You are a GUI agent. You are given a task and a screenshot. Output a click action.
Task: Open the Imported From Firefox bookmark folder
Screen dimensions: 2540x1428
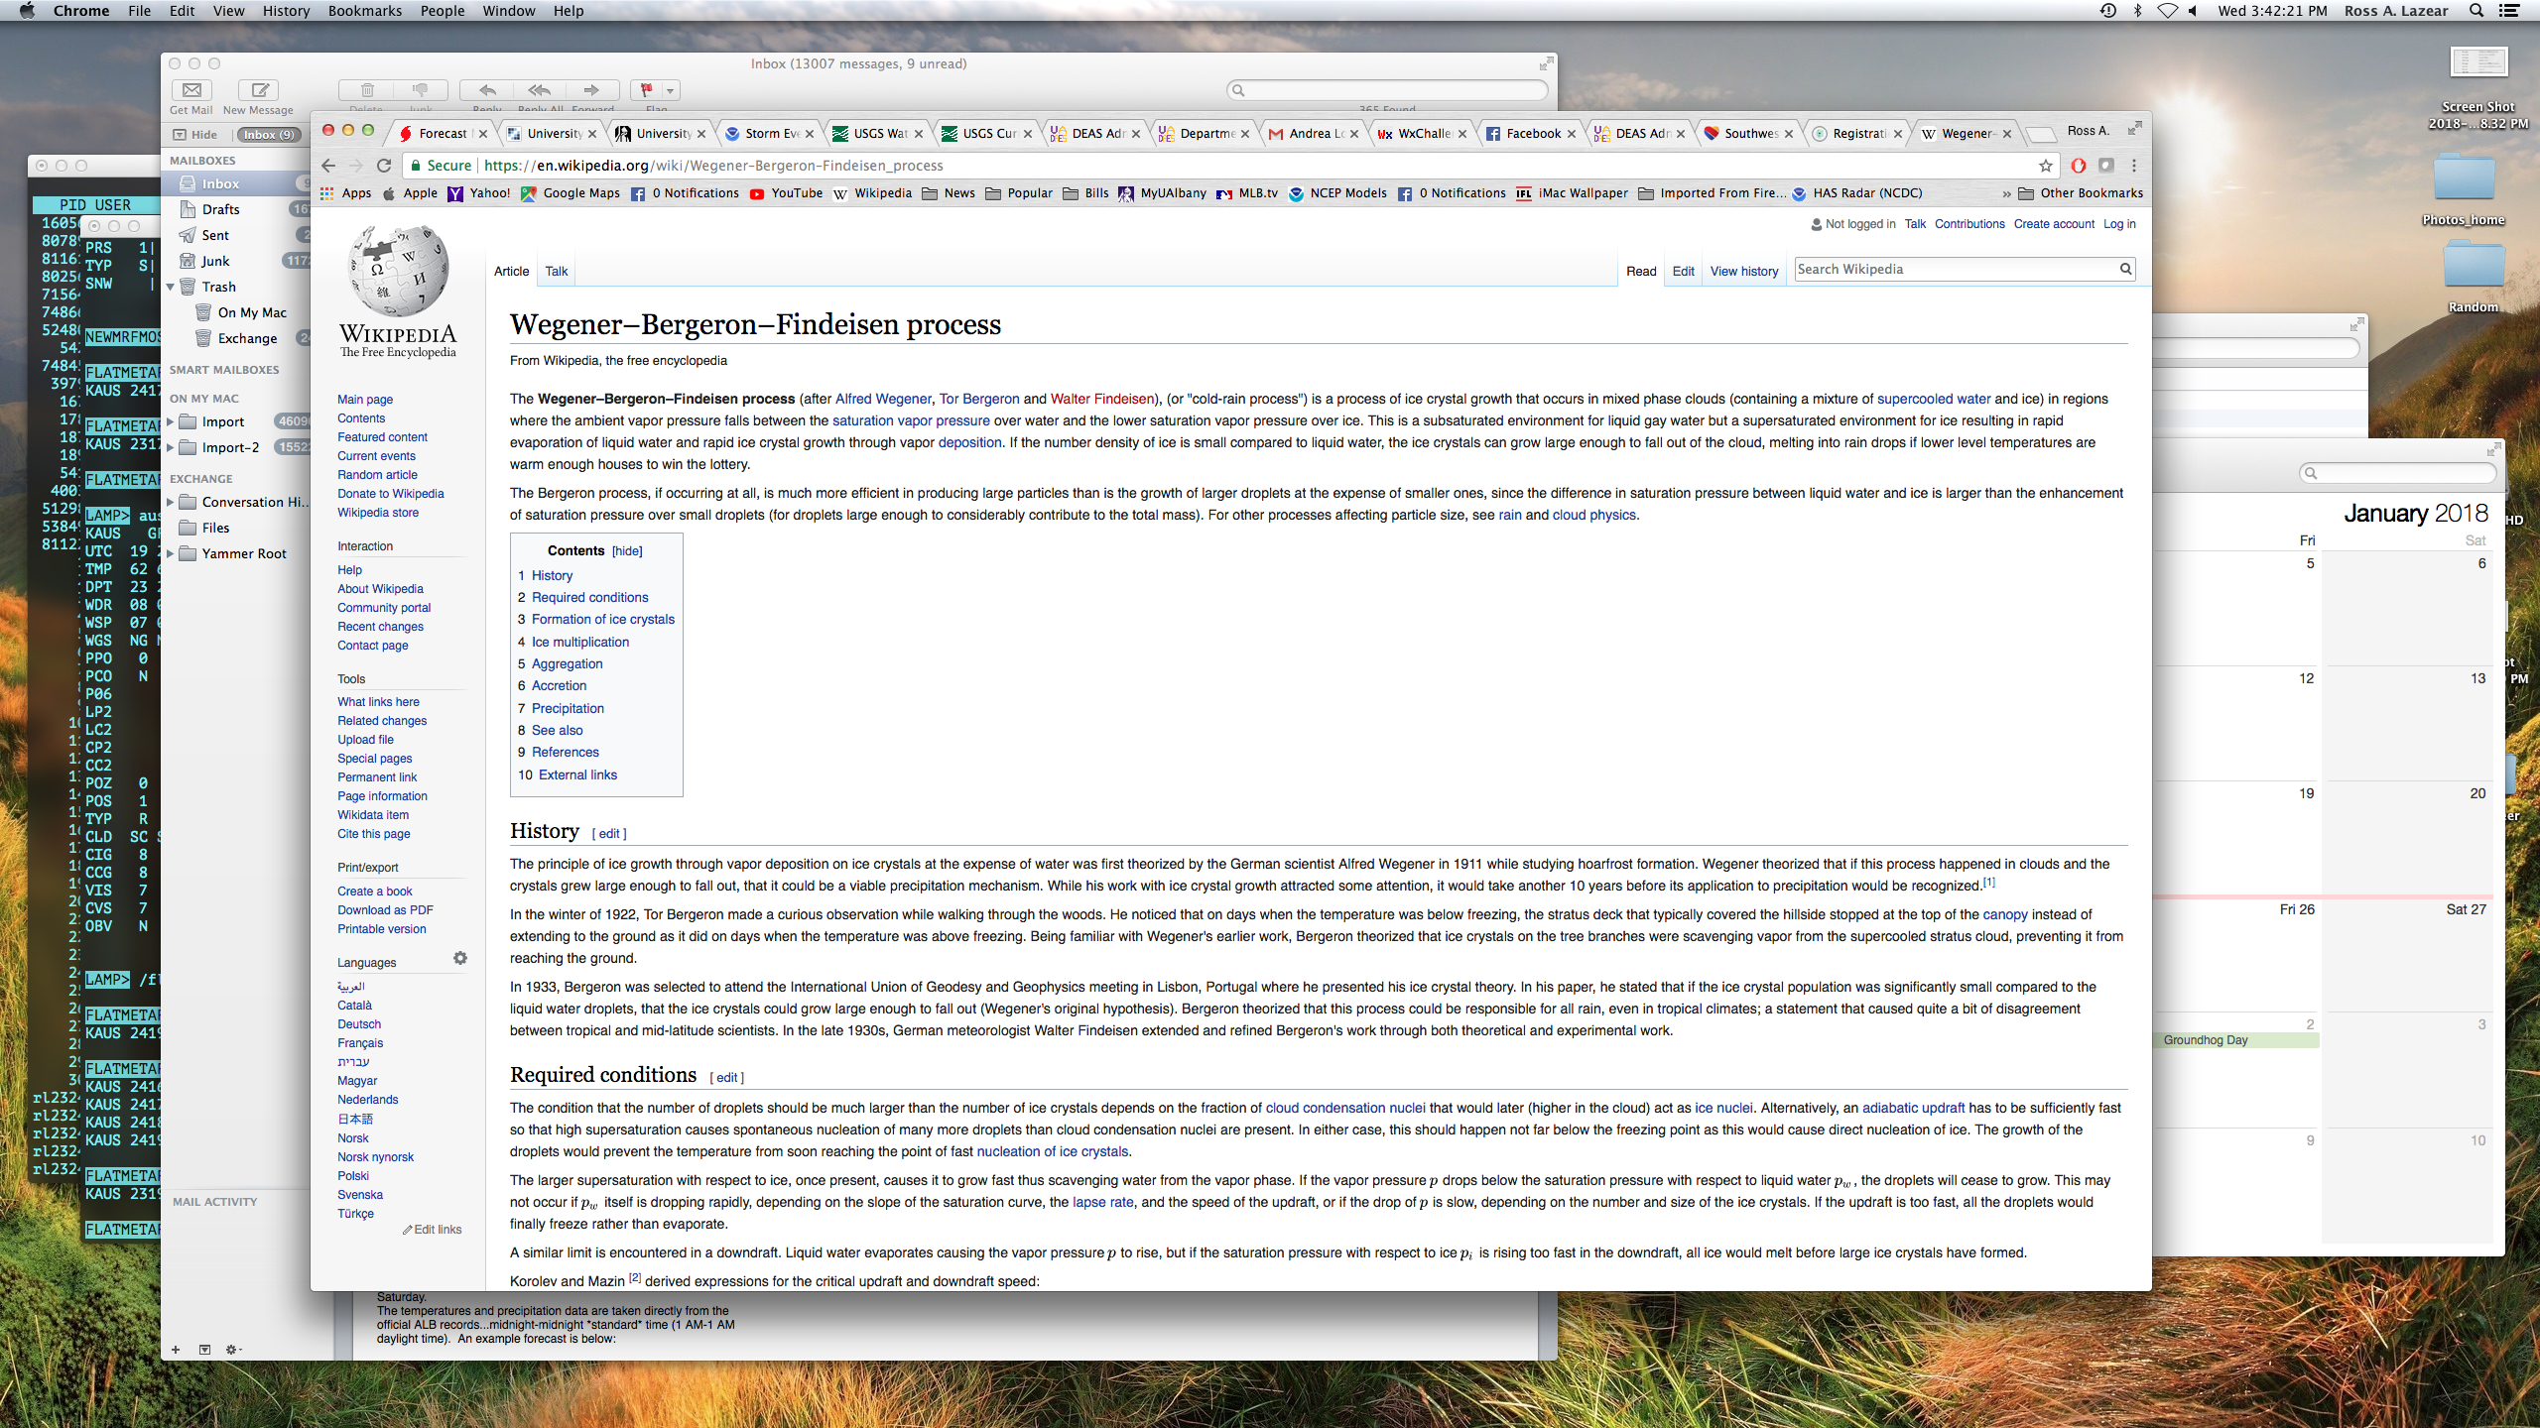point(1713,193)
